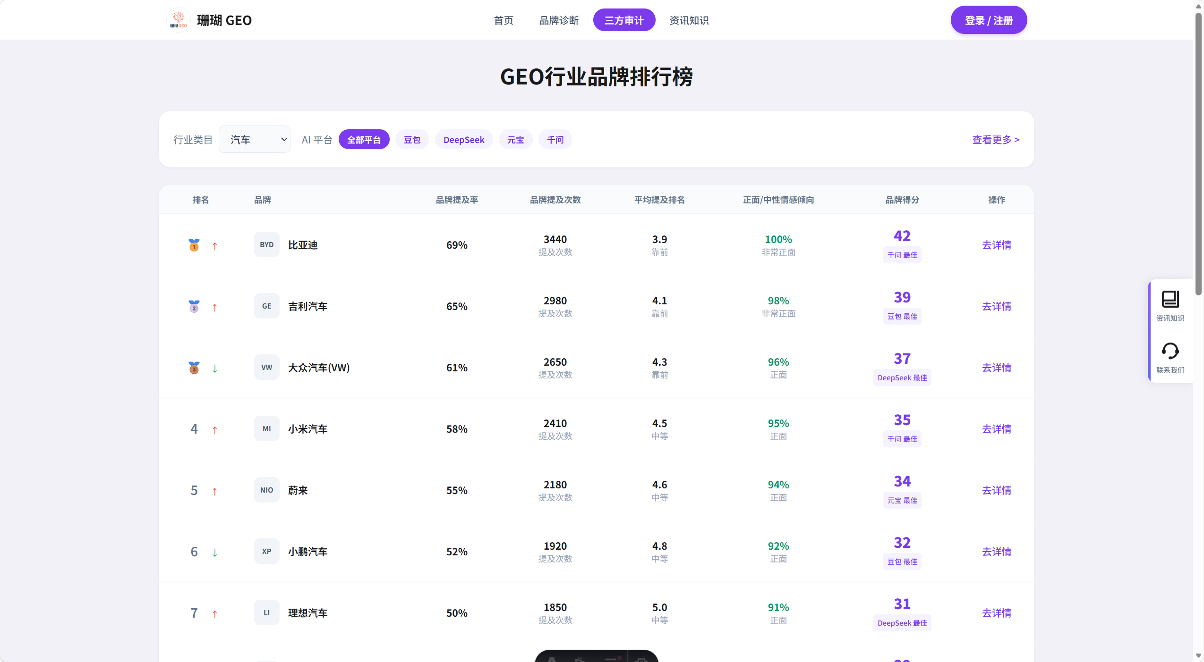Click the page vertical scrollbar thumb

coord(1198,153)
